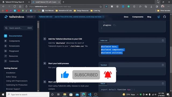Screen dimensions: 172x97
Task: Open the Browser Support page
Action: [x=13, y=89]
